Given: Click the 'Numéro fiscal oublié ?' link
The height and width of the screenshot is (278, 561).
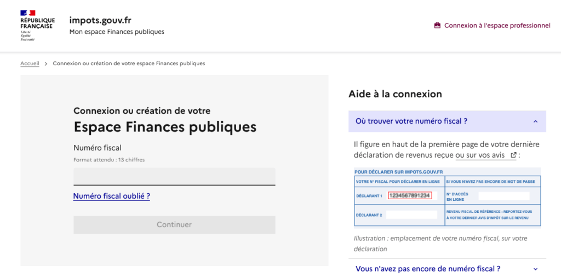Looking at the screenshot, I should tap(111, 196).
